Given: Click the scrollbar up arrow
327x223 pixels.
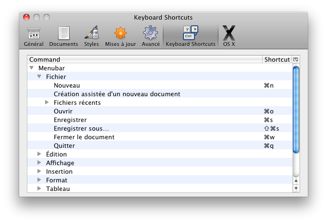Looking at the screenshot, I should pos(296,180).
